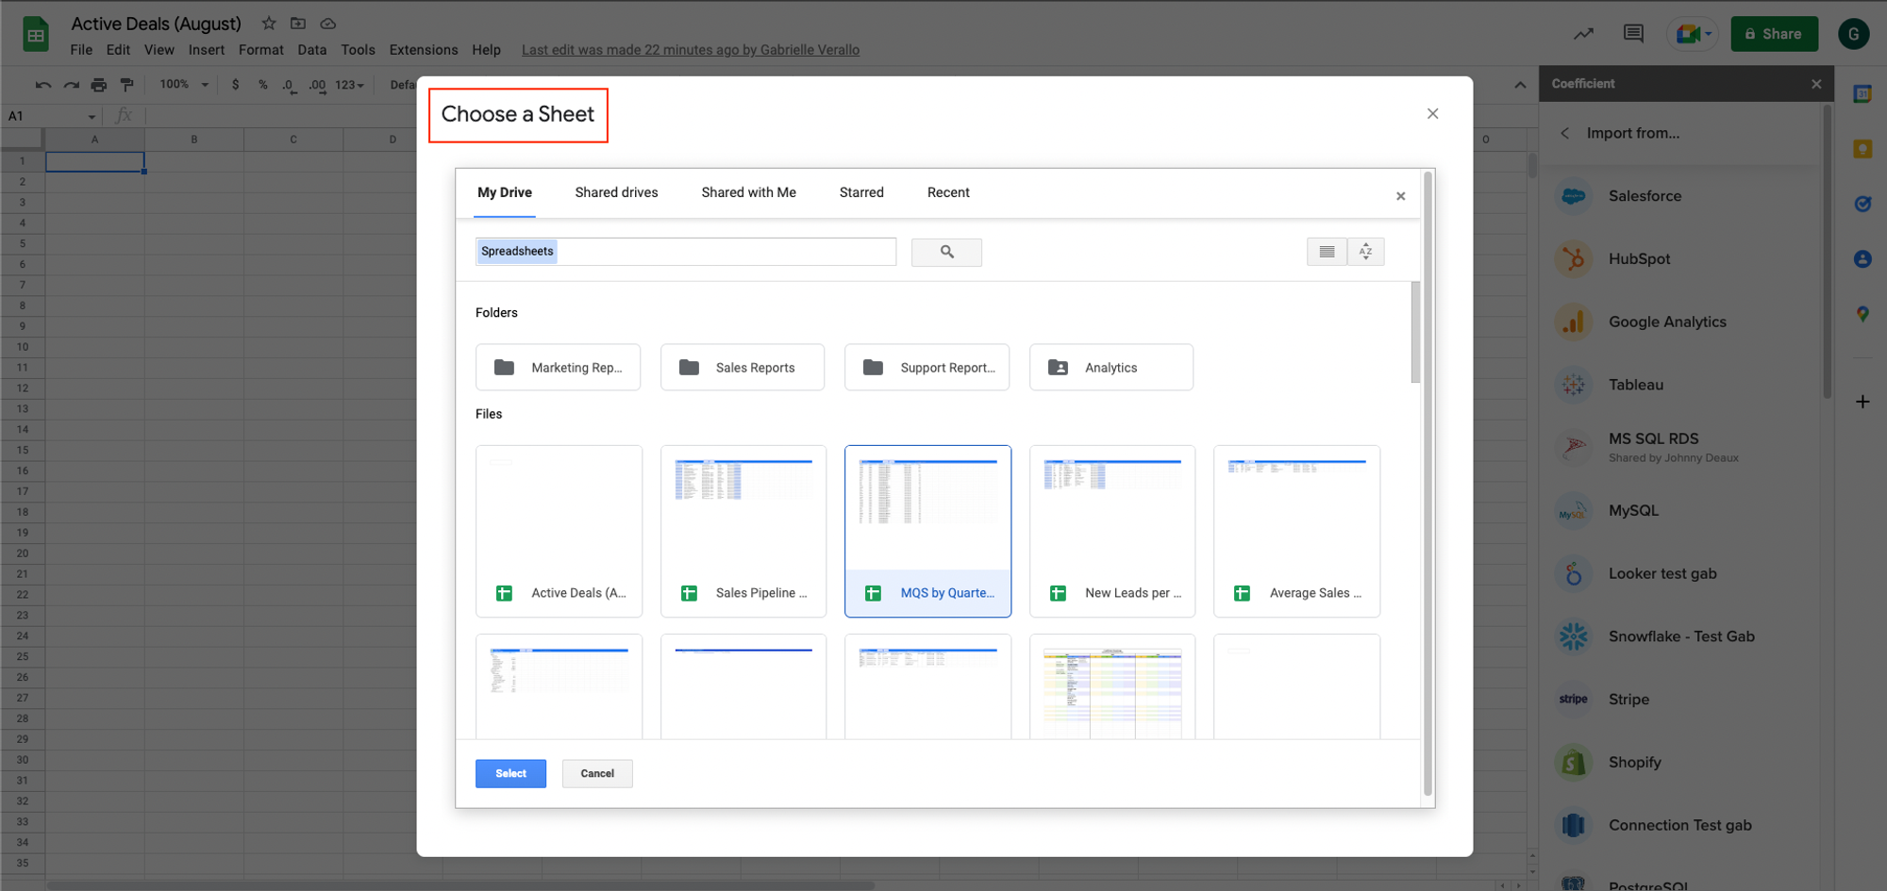The height and width of the screenshot is (891, 1887).
Task: Open the Data menu
Action: coord(312,50)
